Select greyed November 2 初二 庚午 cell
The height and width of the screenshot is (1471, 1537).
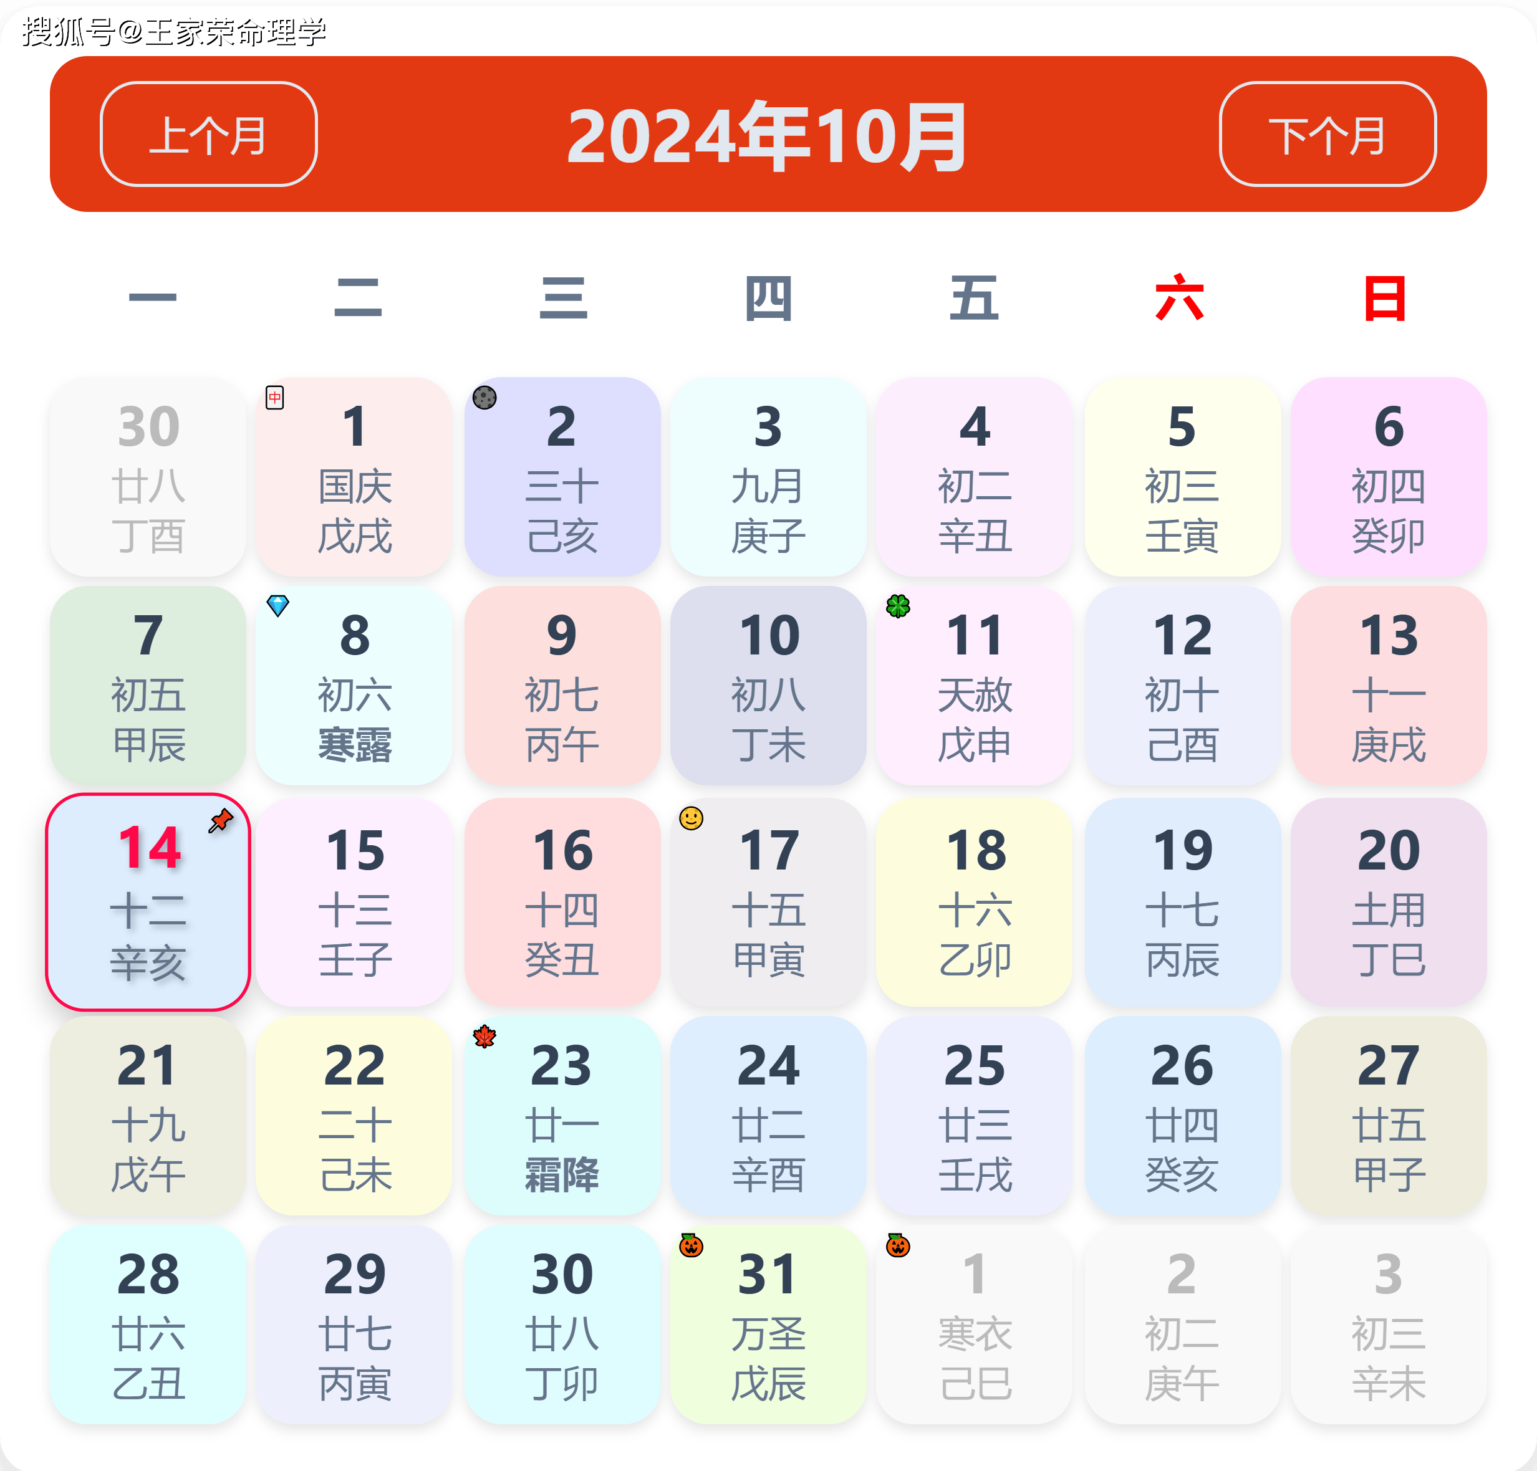click(x=1183, y=1325)
